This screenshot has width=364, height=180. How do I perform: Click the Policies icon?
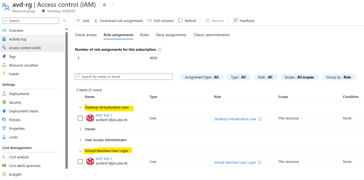point(4,120)
